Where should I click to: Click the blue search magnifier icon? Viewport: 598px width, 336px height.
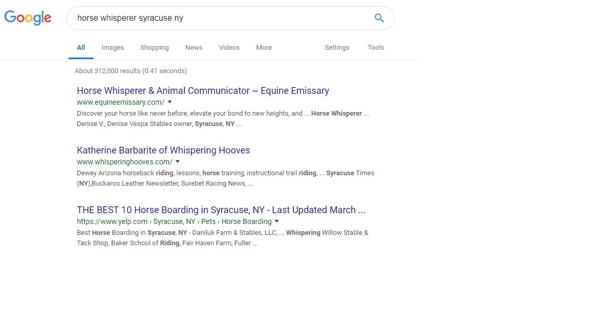click(379, 18)
